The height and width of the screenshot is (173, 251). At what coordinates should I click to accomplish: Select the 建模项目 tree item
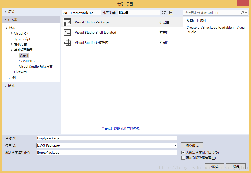(x=20, y=72)
